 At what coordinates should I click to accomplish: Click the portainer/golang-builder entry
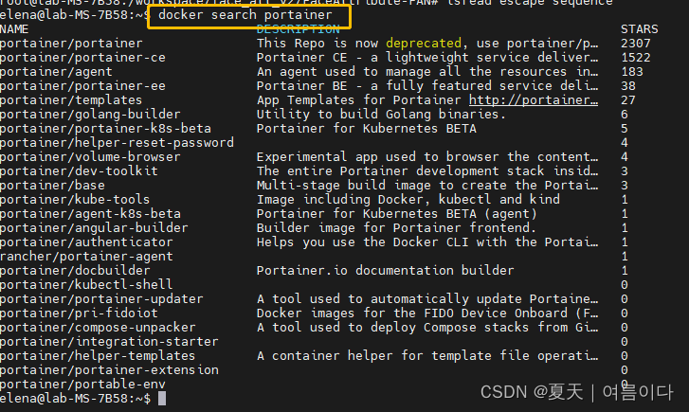click(90, 115)
